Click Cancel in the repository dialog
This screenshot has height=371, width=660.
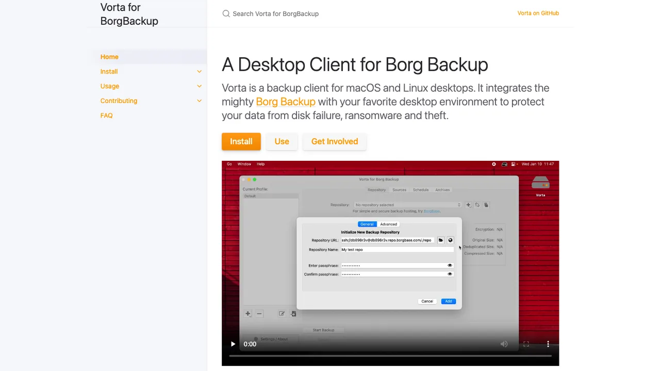427,301
